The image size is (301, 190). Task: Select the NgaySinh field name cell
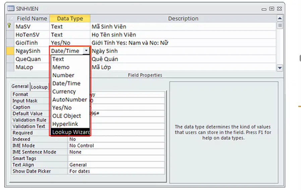(x=32, y=51)
